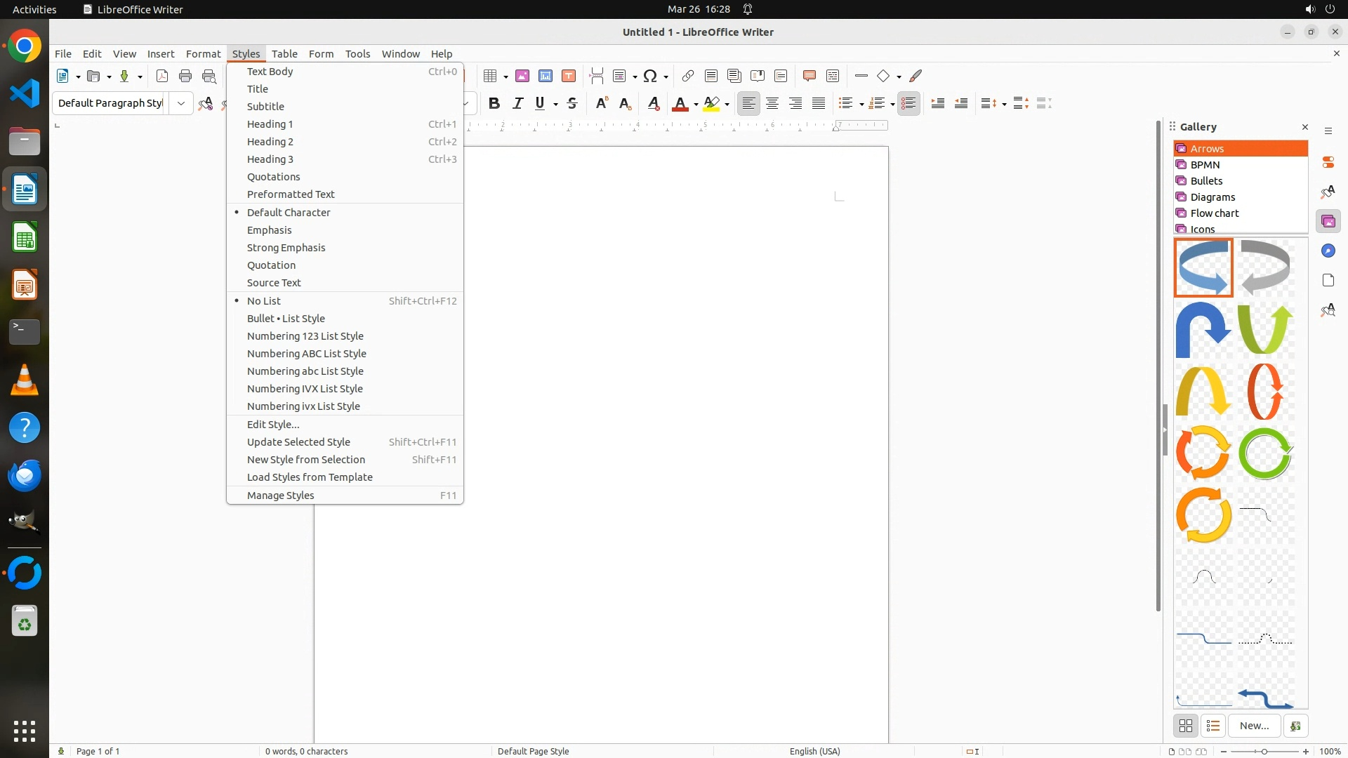
Task: Click the Insert Special Character omega icon
Action: tap(650, 77)
